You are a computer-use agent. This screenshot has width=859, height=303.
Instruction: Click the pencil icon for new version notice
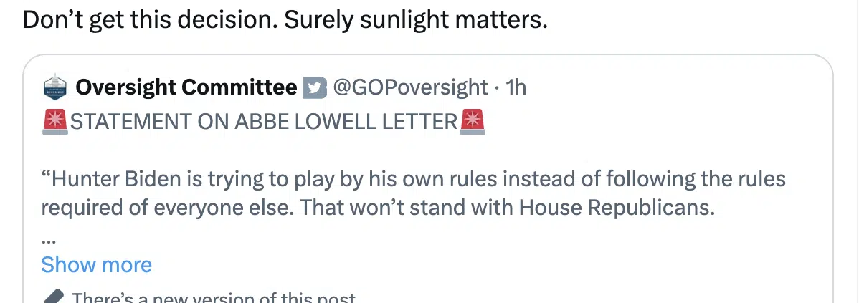click(x=54, y=297)
